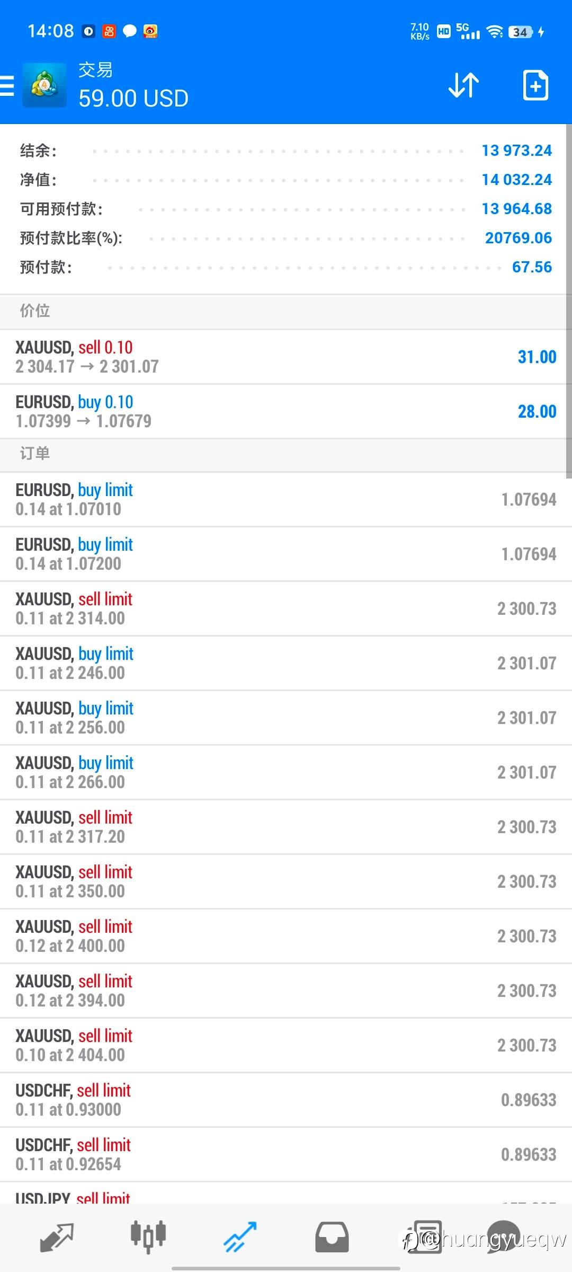Viewport: 572px width, 1272px height.
Task: Switch to the candlestick Chart tab
Action: tap(148, 1237)
